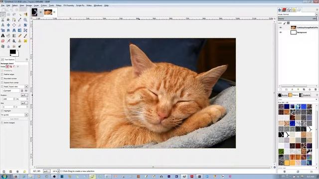Viewport: 319px width, 179px height.
Task: Select the Flip tool
Action: (20, 30)
